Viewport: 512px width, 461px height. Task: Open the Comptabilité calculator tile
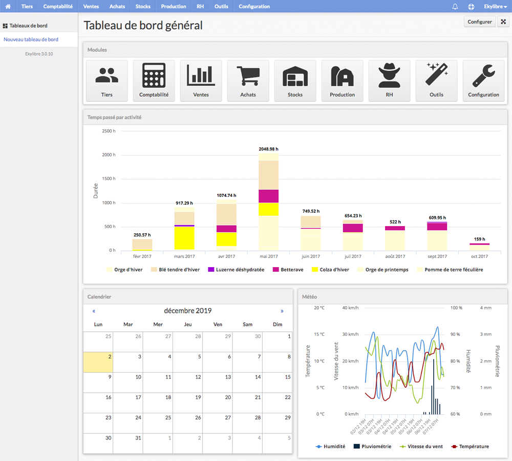pos(154,81)
